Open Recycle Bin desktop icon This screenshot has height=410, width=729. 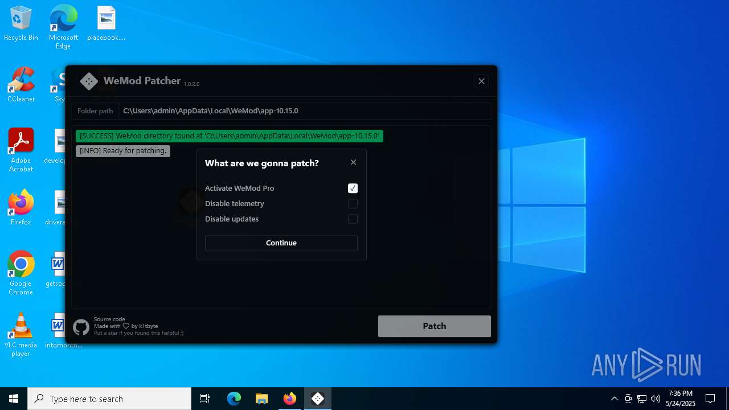pos(21,24)
